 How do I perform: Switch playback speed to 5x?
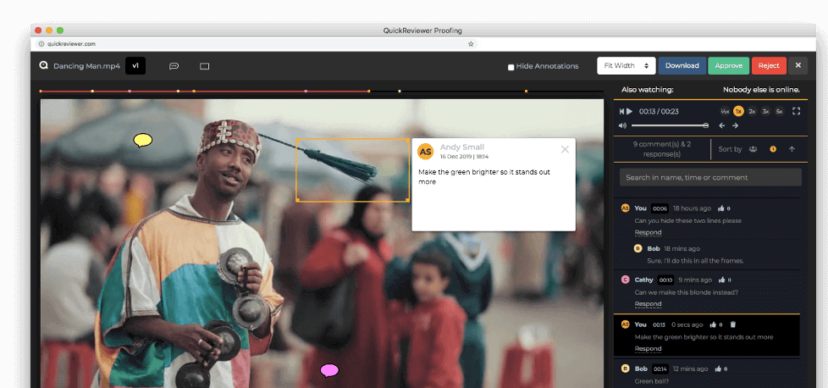click(x=779, y=111)
